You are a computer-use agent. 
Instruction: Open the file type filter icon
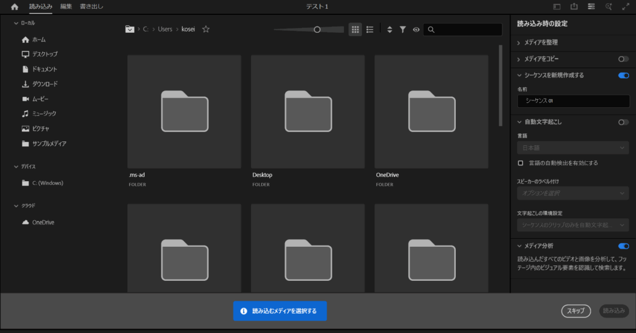coord(402,30)
